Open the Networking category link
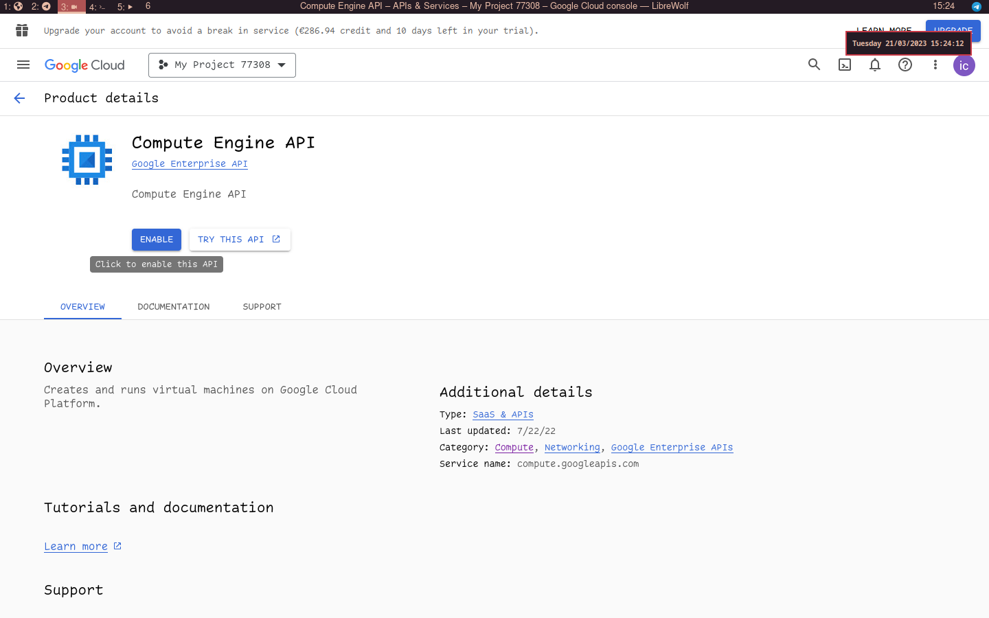 click(x=572, y=447)
